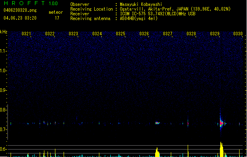247x157 pixels.
Task: Click the 0328 time marker
Action: click(191, 34)
